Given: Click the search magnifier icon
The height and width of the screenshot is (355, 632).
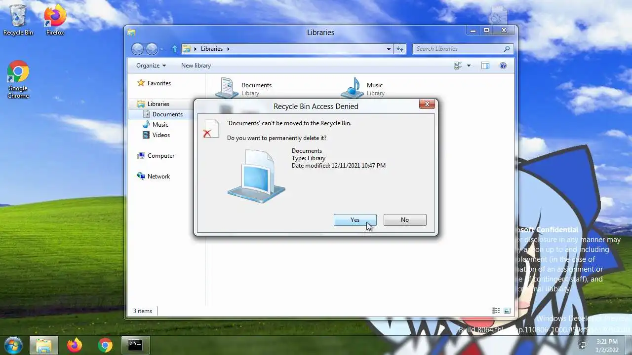Looking at the screenshot, I should pos(507,49).
